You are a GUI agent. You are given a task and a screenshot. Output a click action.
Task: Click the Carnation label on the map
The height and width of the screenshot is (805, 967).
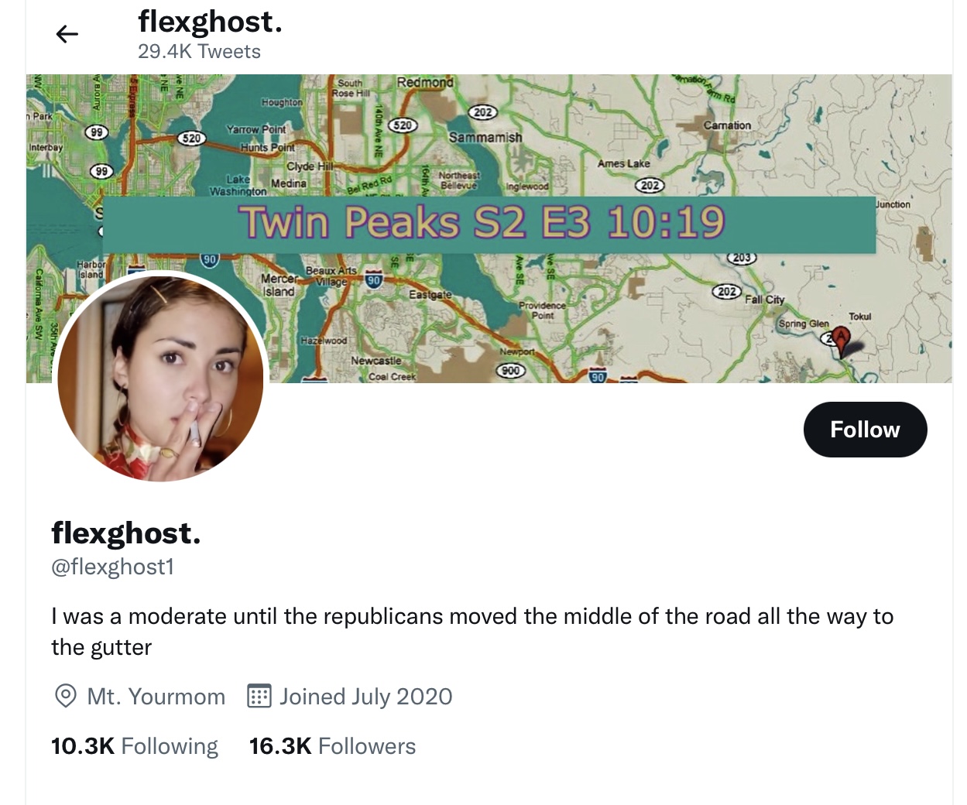pos(727,125)
